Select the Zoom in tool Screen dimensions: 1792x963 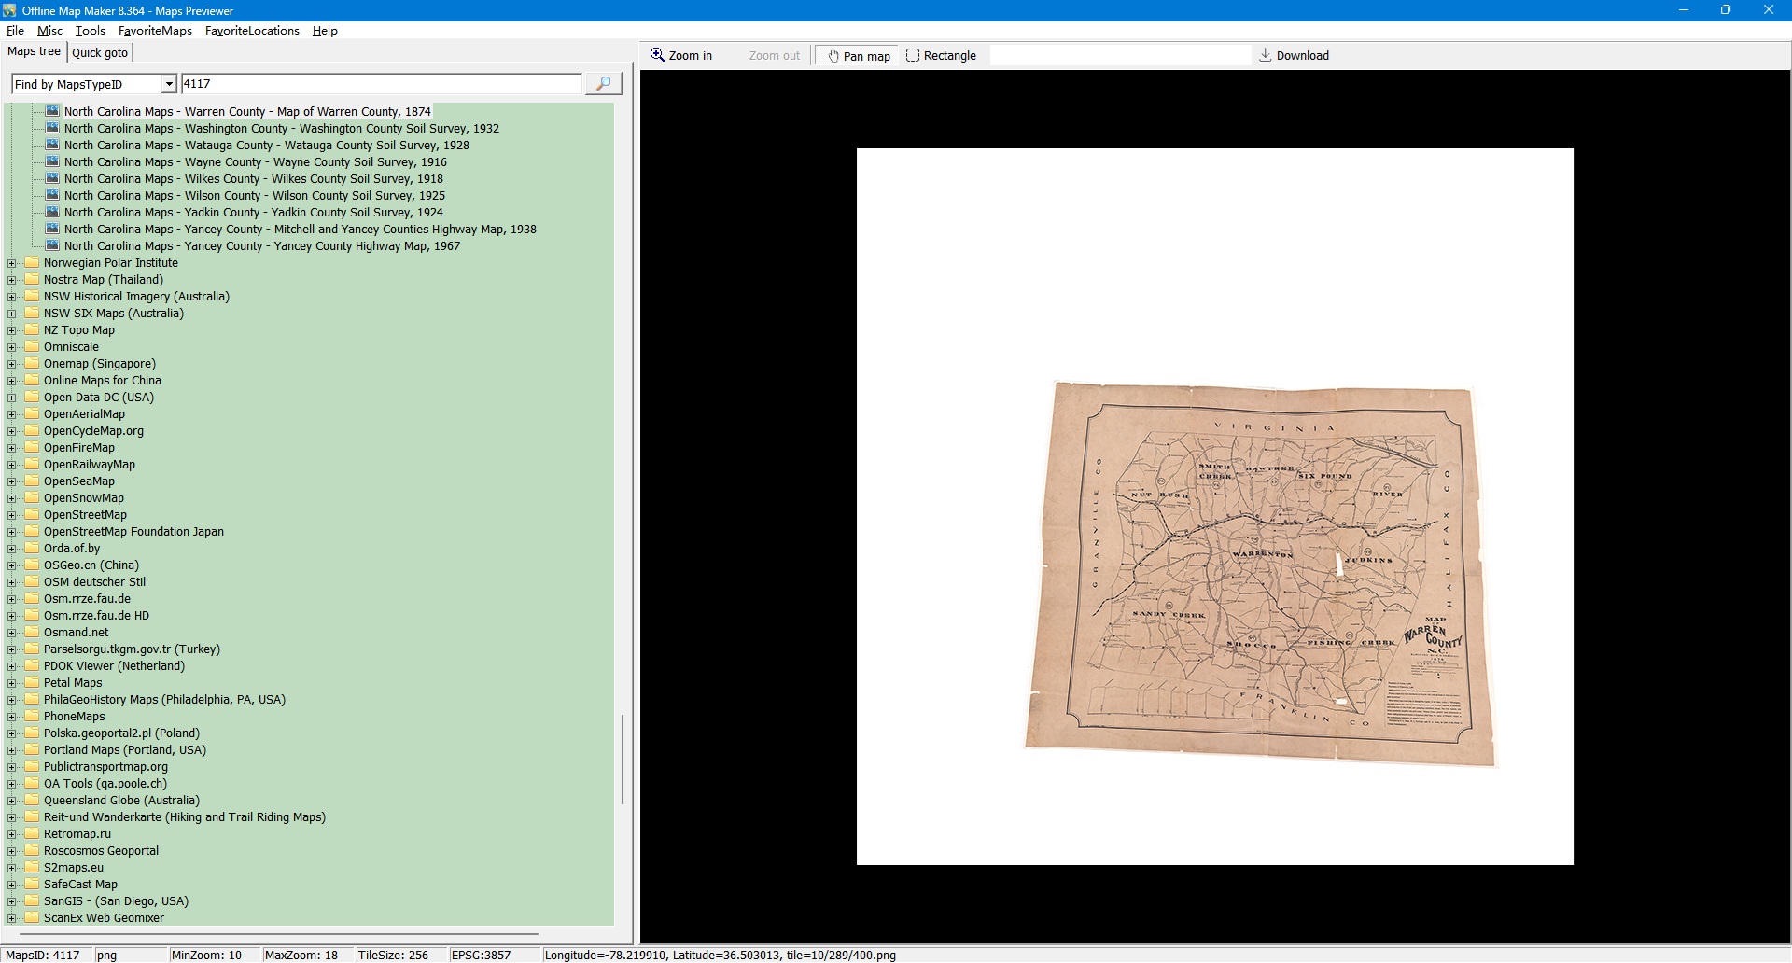pos(681,56)
